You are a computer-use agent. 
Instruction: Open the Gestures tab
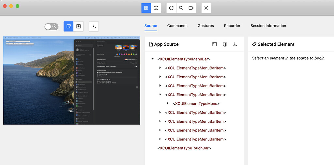point(205,26)
